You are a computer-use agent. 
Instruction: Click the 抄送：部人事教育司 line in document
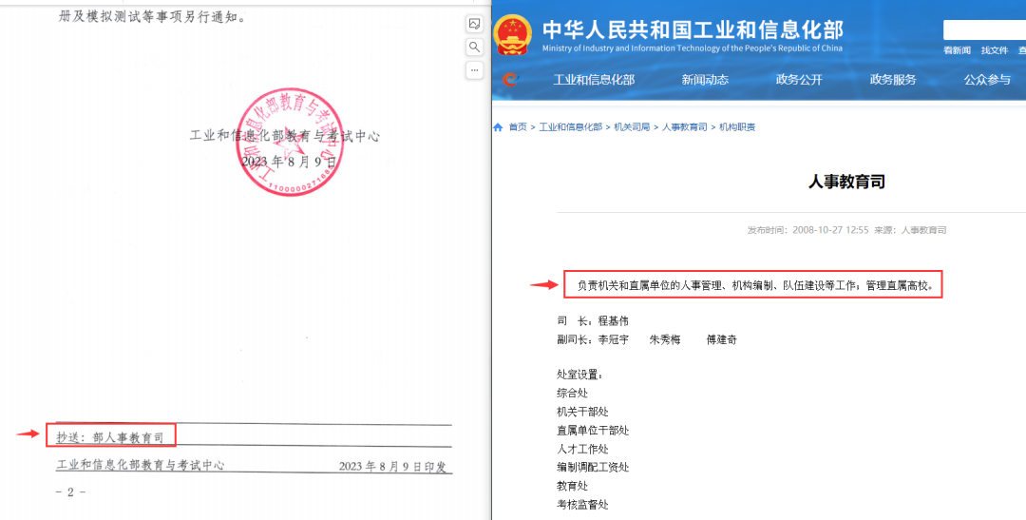pyautogui.click(x=110, y=437)
